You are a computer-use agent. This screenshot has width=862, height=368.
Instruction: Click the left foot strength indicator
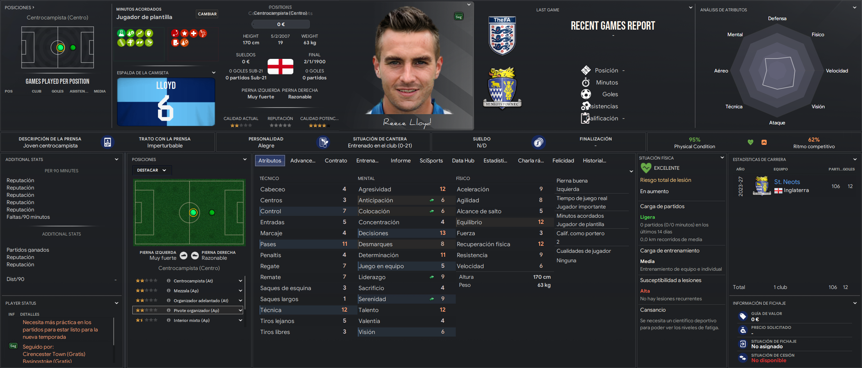click(x=184, y=255)
